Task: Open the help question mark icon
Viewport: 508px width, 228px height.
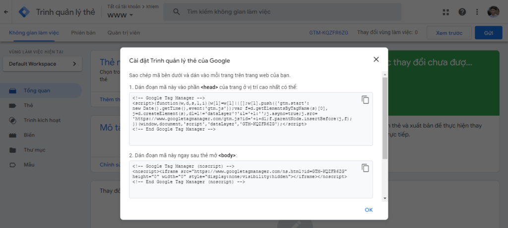Action: 462,12
